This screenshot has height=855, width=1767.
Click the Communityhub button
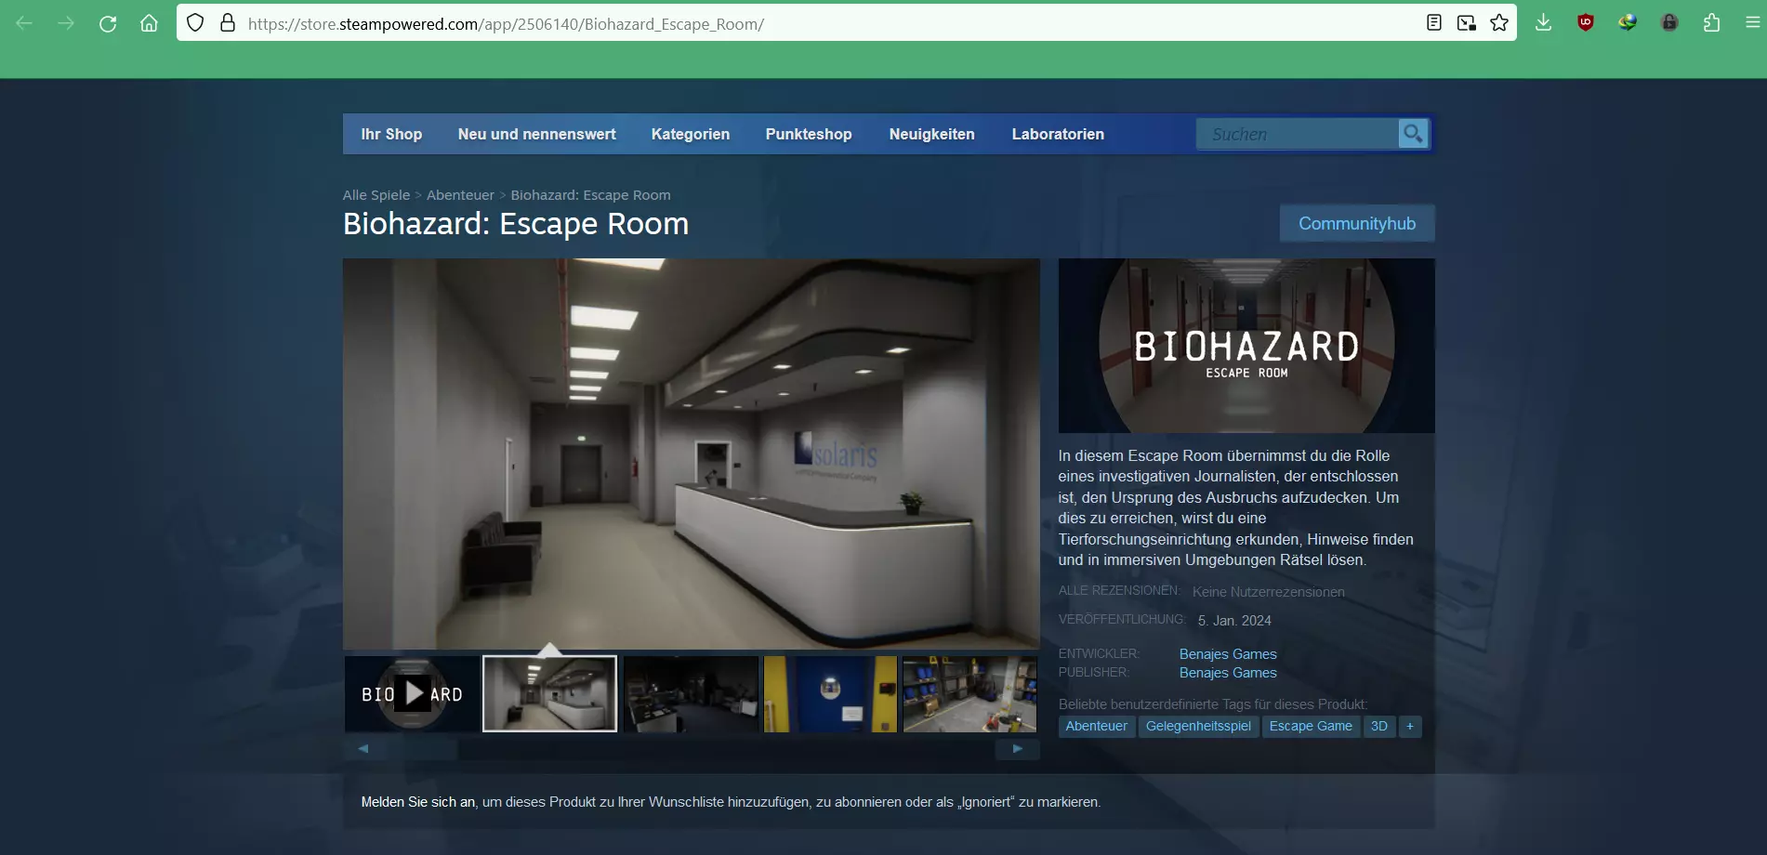pos(1357,223)
